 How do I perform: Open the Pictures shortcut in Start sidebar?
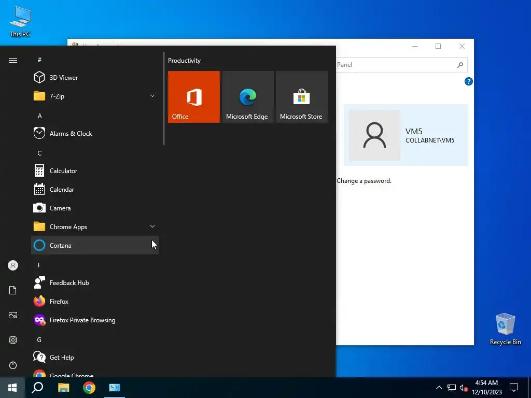coord(13,315)
